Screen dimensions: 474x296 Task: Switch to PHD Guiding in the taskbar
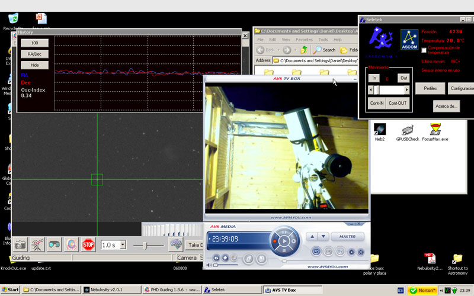pyautogui.click(x=171, y=290)
